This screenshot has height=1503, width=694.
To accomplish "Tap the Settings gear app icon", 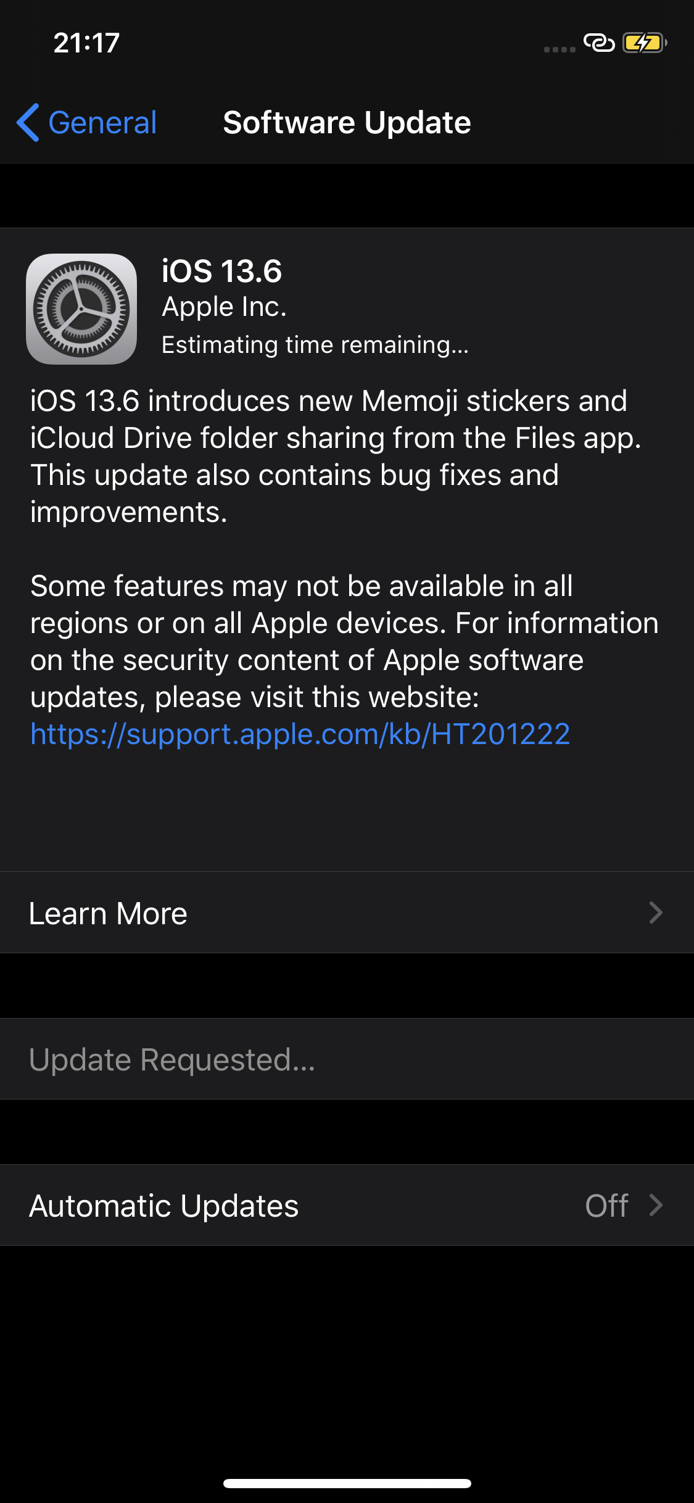I will (81, 309).
